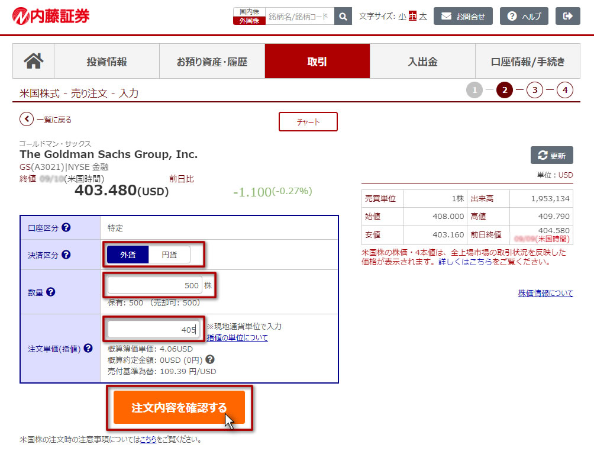Click the 前日終値 value 404.580
Viewport: 594px width, 454px height.
click(554, 230)
